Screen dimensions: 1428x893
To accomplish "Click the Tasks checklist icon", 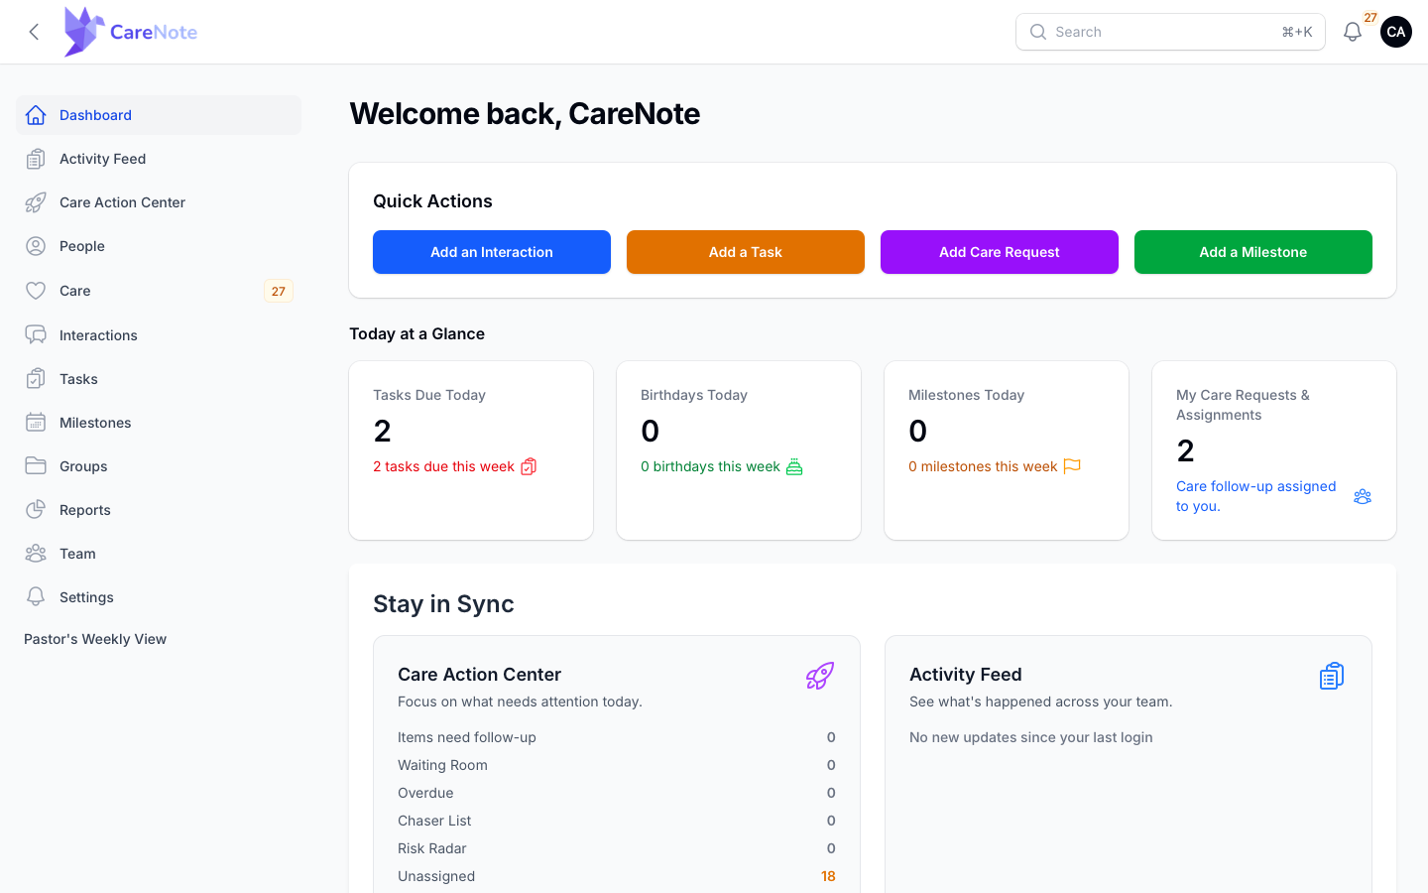I will tap(36, 379).
